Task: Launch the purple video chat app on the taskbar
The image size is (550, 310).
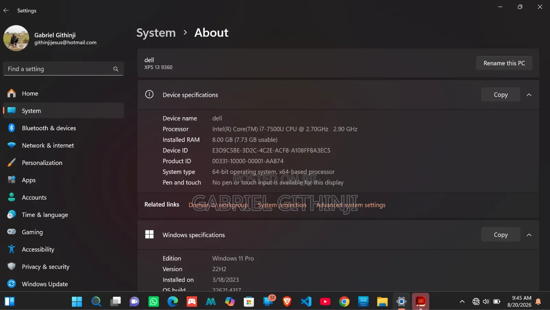Action: [134, 302]
